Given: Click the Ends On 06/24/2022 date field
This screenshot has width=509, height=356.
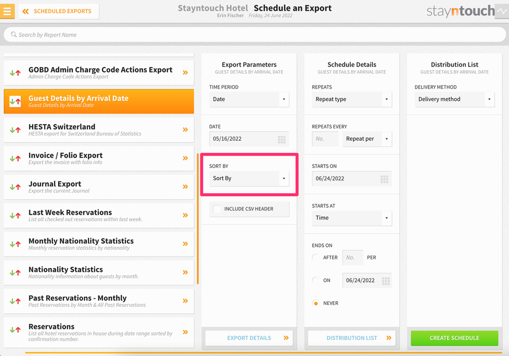Looking at the screenshot, I should [367, 280].
